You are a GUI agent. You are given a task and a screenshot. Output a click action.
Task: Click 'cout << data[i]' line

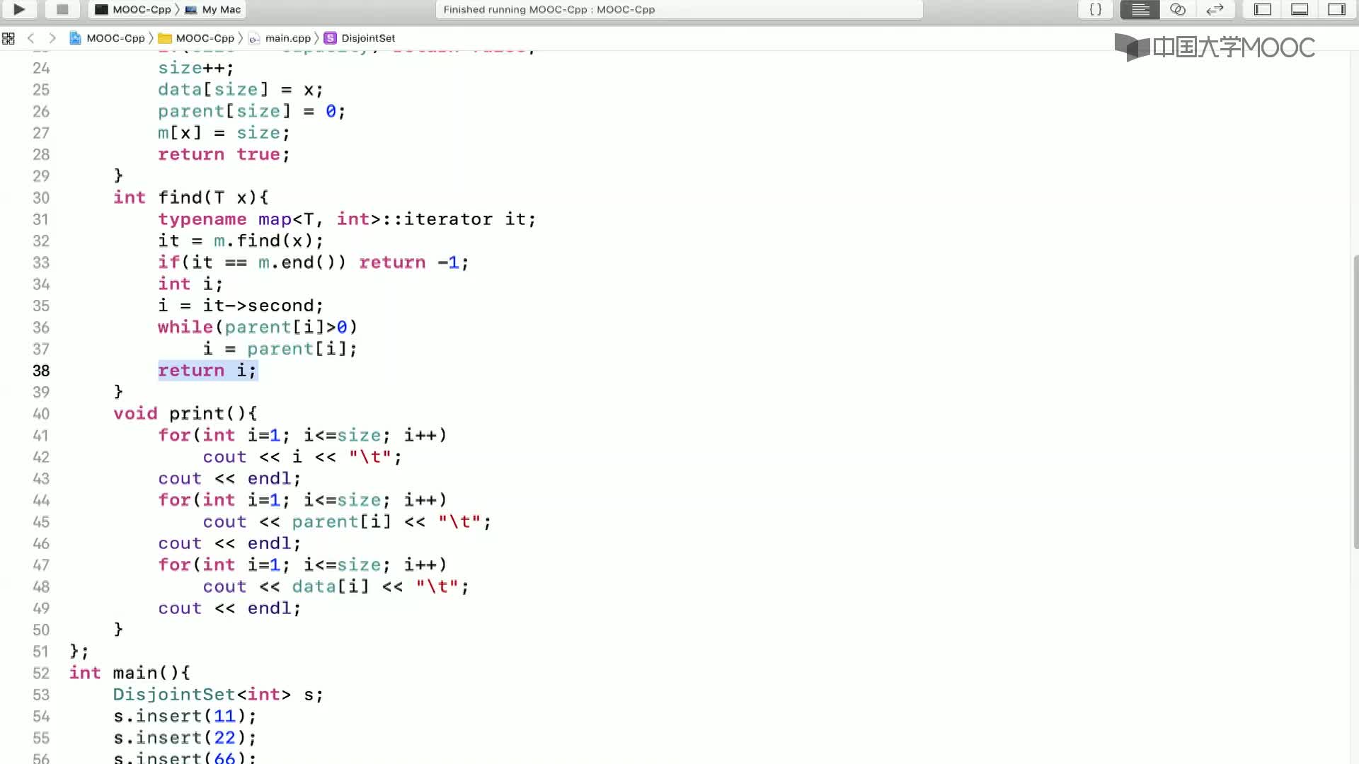pyautogui.click(x=336, y=586)
